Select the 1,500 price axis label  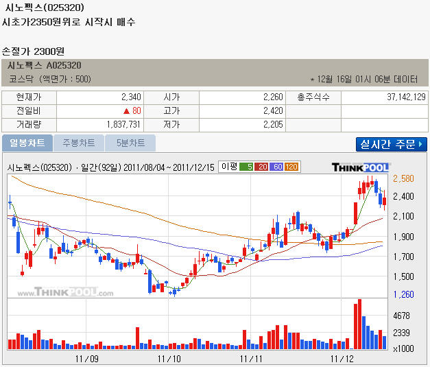click(x=403, y=276)
